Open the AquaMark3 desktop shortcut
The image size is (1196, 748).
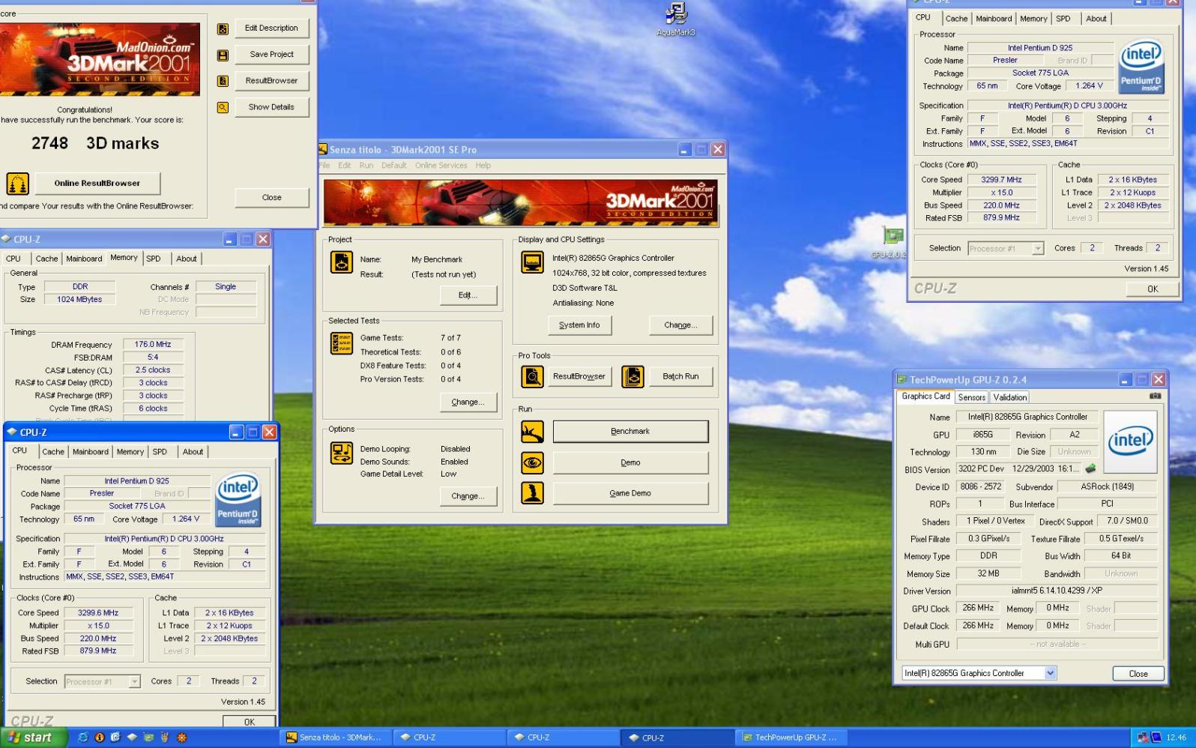coord(676,19)
